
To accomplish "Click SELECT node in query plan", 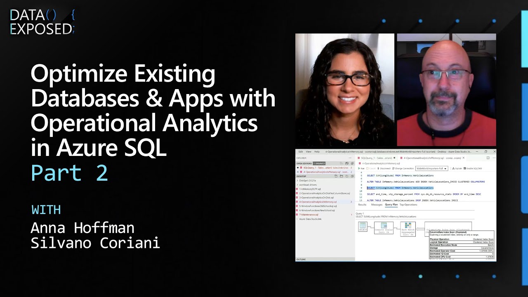I will click(x=363, y=226).
